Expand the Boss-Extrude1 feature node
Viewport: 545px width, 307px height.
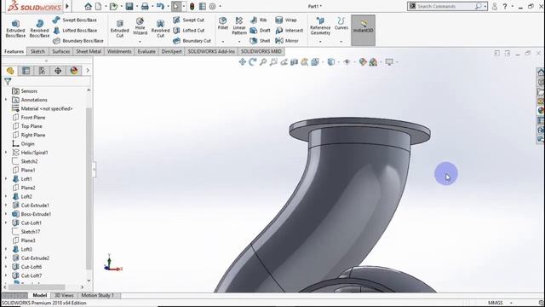[6, 214]
